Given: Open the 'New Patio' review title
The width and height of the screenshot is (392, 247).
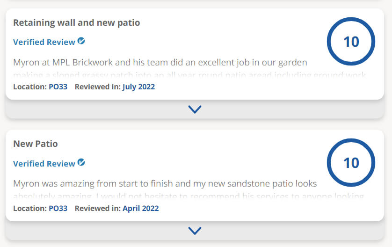Looking at the screenshot, I should tap(36, 144).
